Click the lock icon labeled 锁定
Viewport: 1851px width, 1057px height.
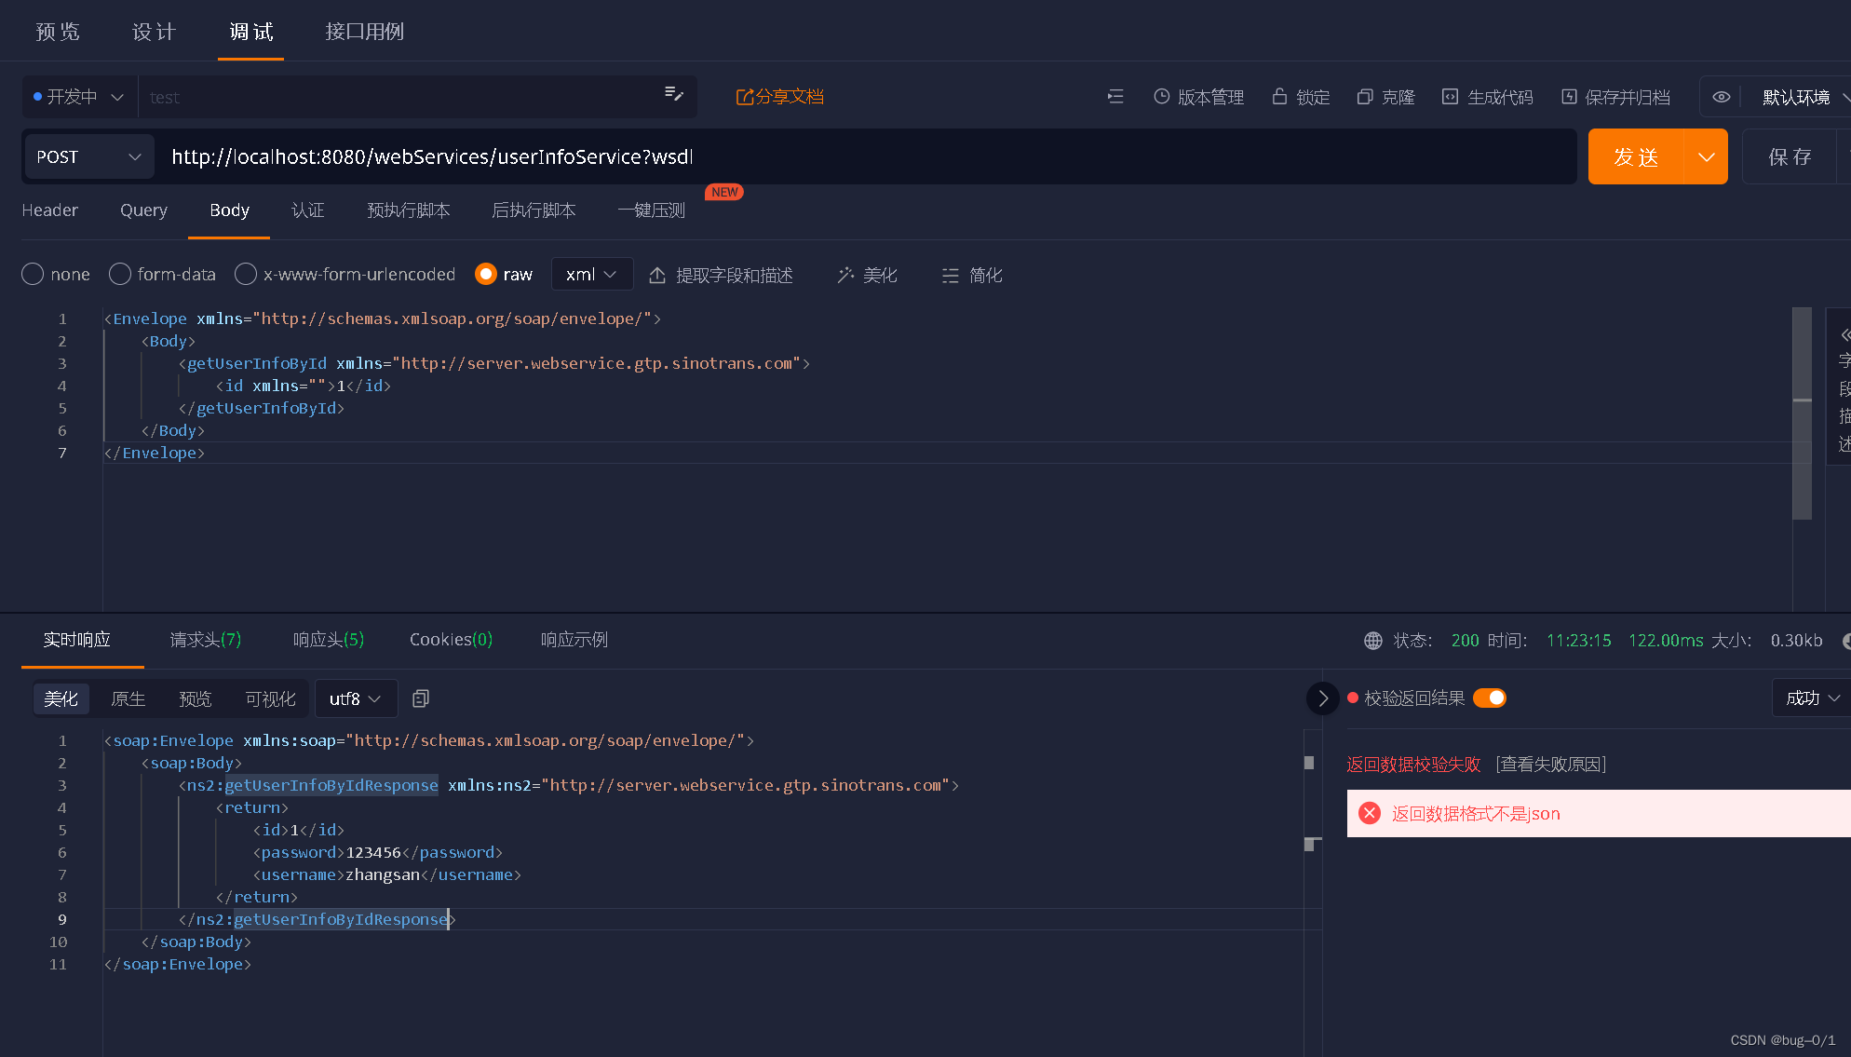[1279, 97]
